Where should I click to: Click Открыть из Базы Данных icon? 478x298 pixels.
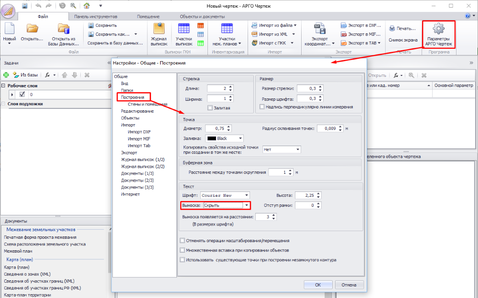(64, 29)
